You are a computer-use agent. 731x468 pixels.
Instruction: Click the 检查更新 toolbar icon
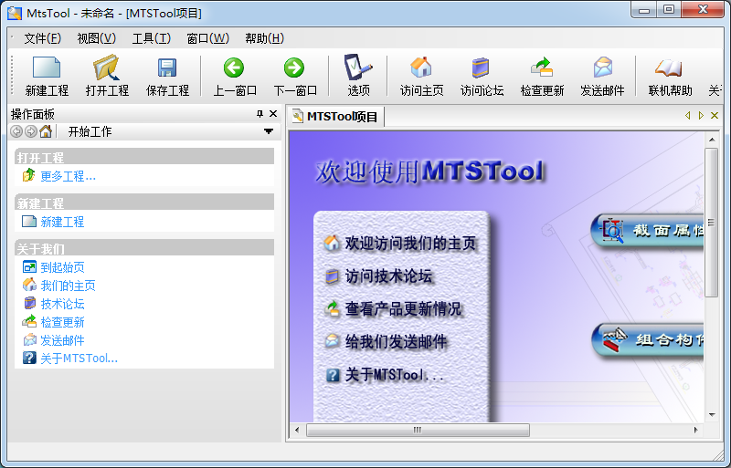542,68
